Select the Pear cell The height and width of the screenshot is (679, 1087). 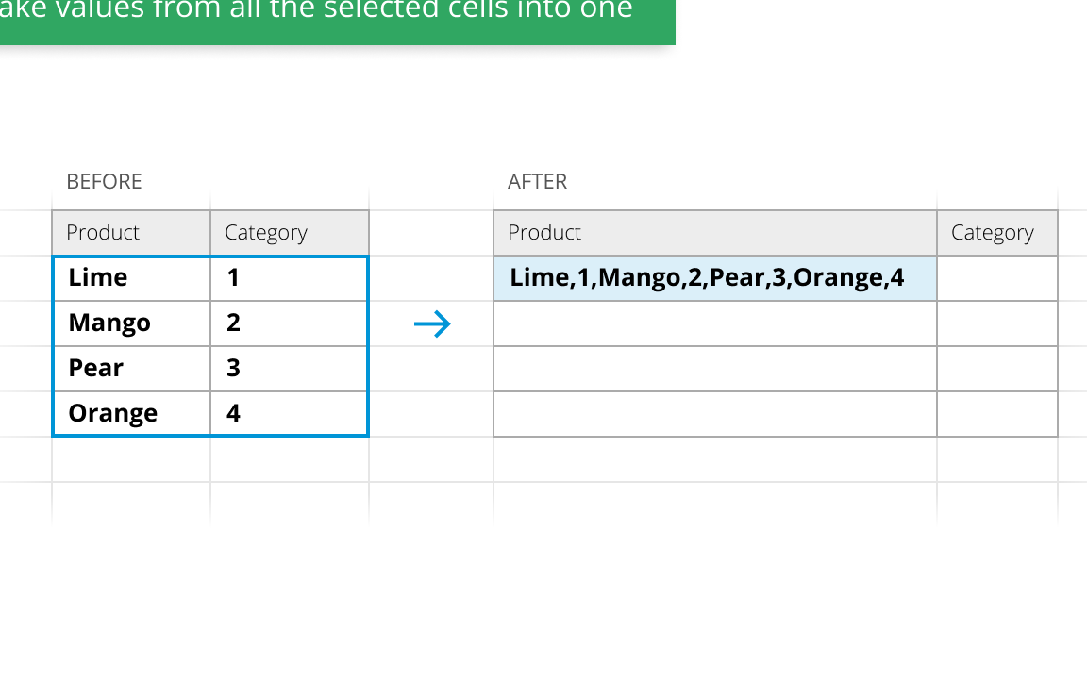point(132,369)
